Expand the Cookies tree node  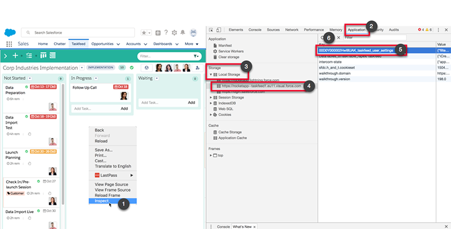pyautogui.click(x=211, y=115)
